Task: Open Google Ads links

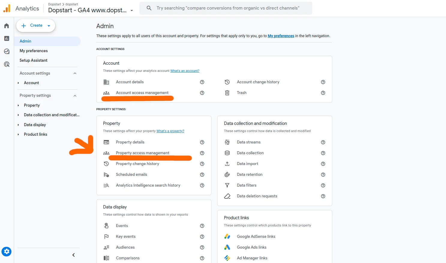Action: click(x=252, y=247)
